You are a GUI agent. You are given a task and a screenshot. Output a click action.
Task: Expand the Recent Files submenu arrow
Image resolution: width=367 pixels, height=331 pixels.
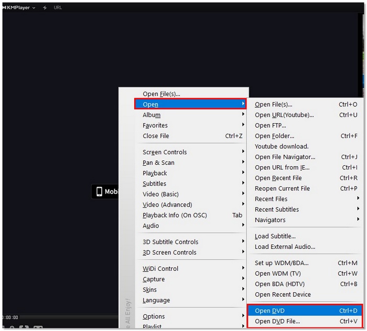[x=358, y=199]
